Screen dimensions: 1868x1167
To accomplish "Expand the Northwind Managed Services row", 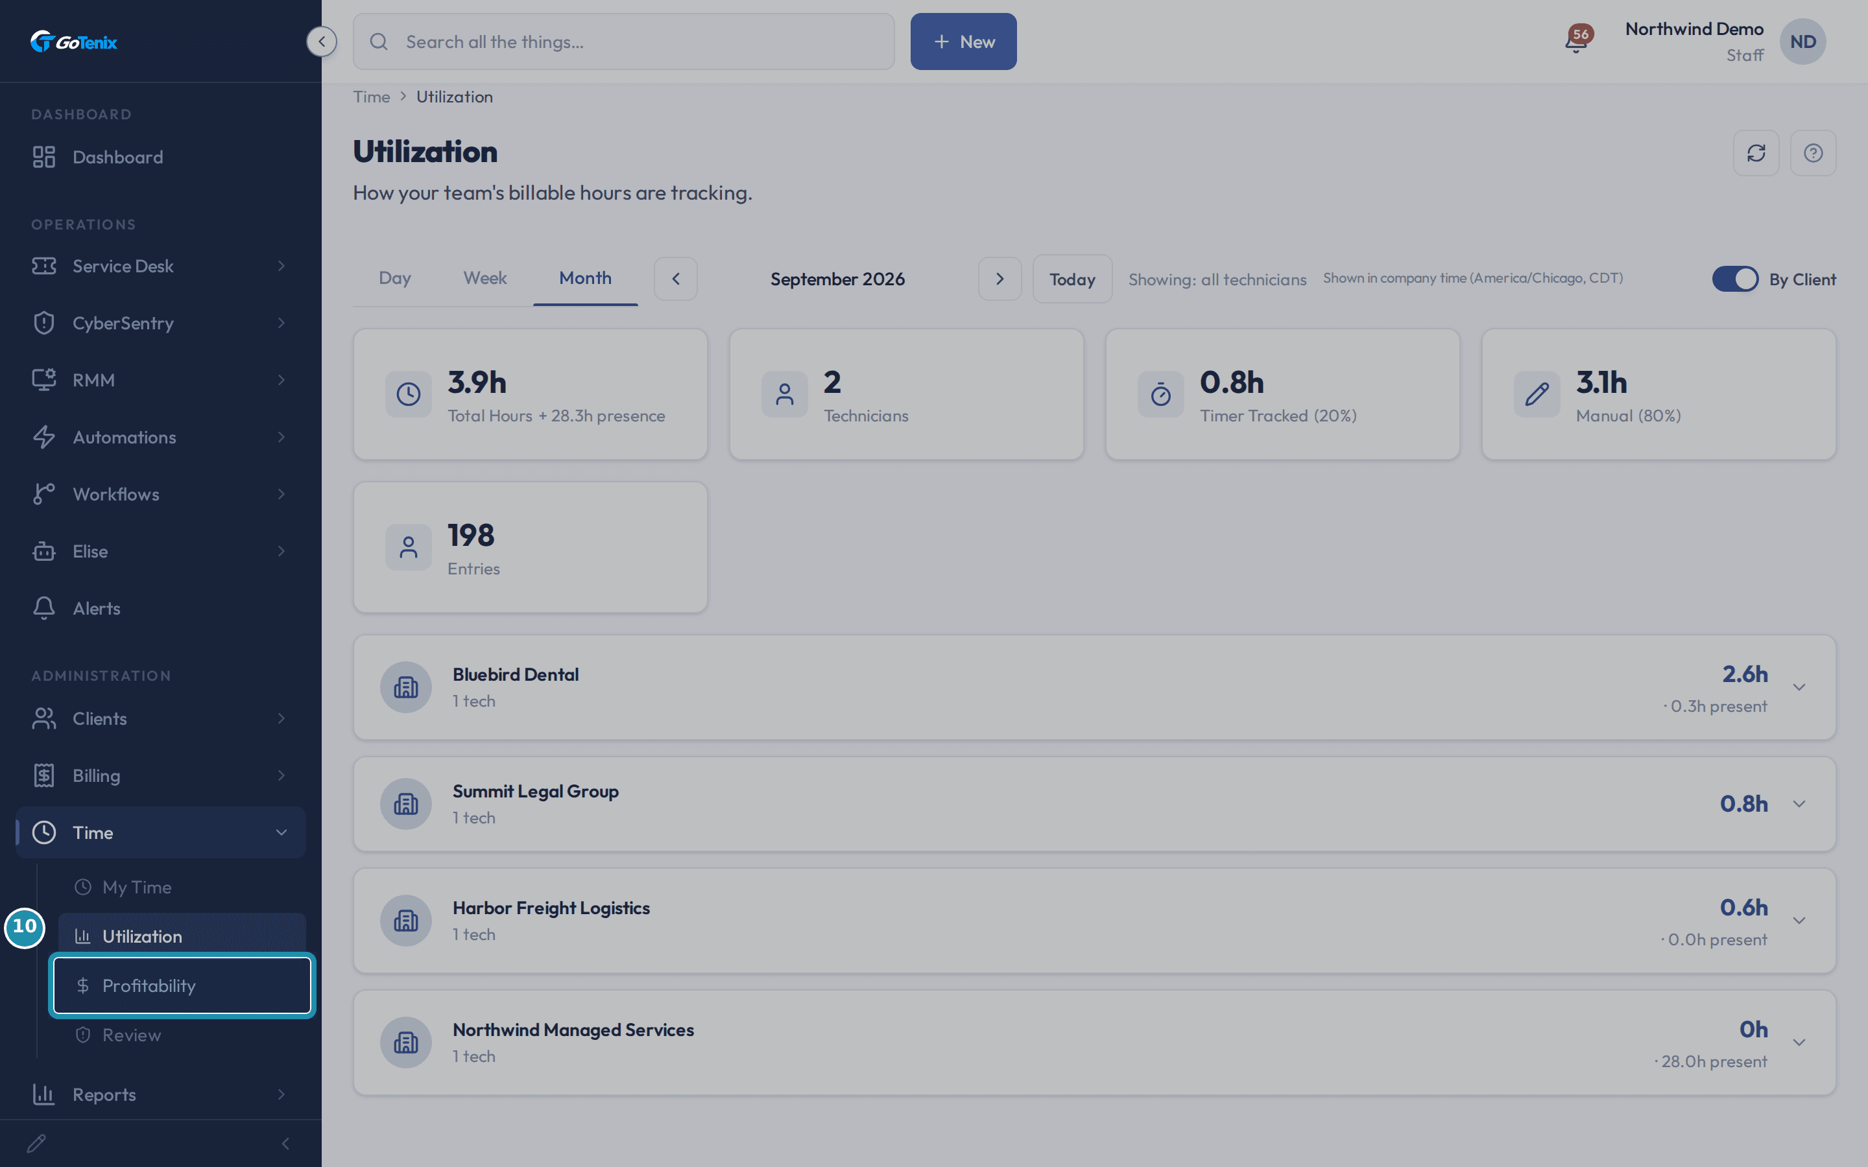I will coord(1799,1042).
